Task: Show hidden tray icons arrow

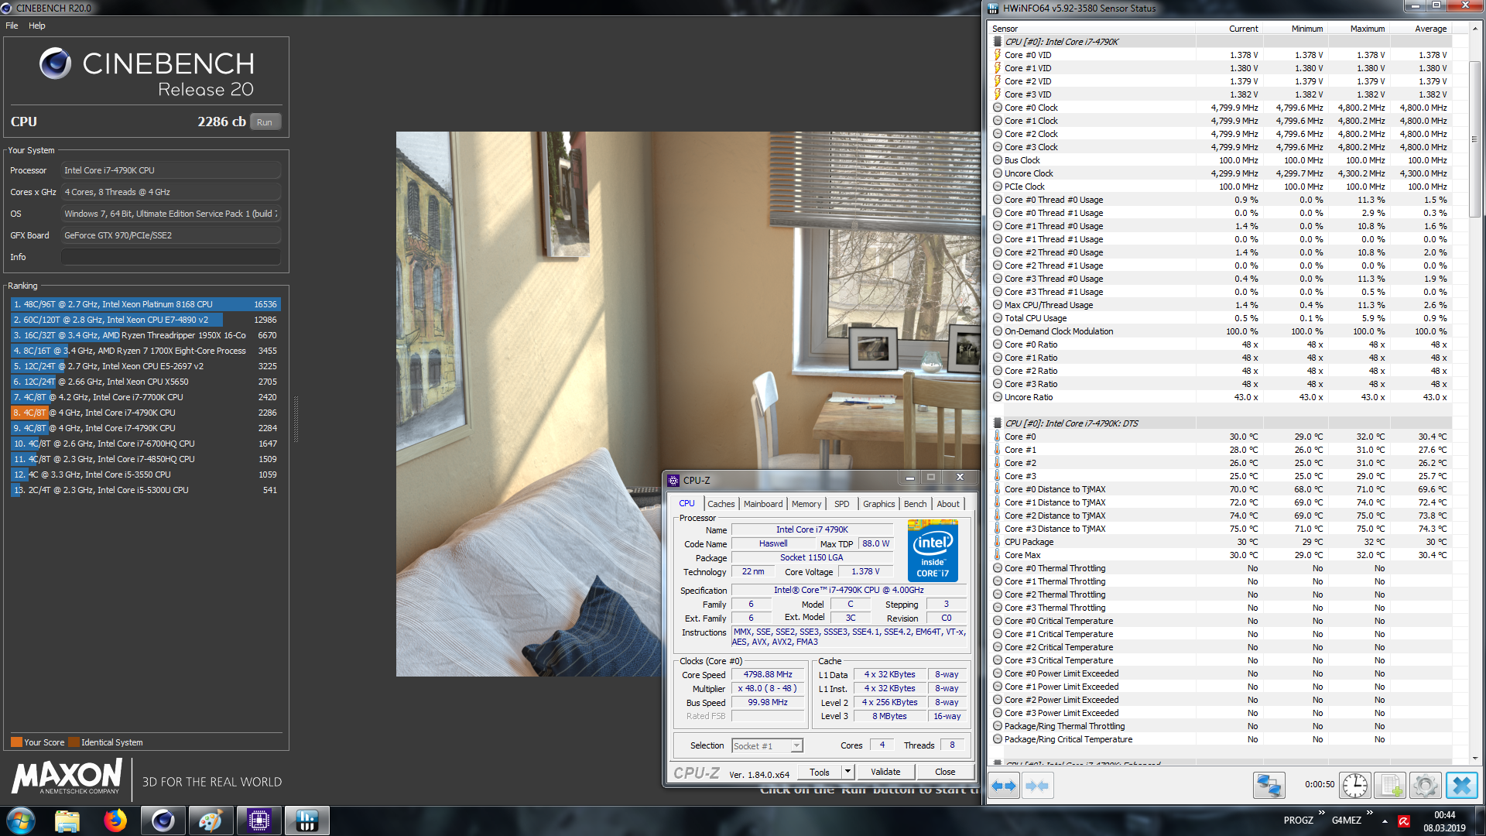Action: (1385, 821)
